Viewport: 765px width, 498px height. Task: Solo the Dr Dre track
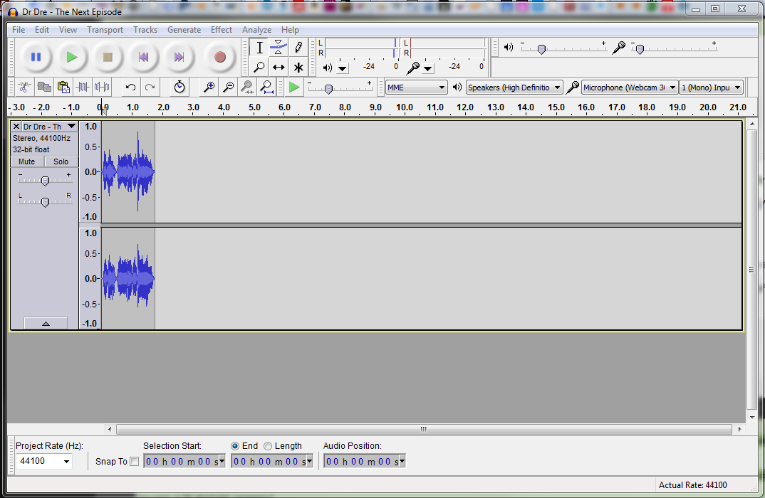point(61,161)
